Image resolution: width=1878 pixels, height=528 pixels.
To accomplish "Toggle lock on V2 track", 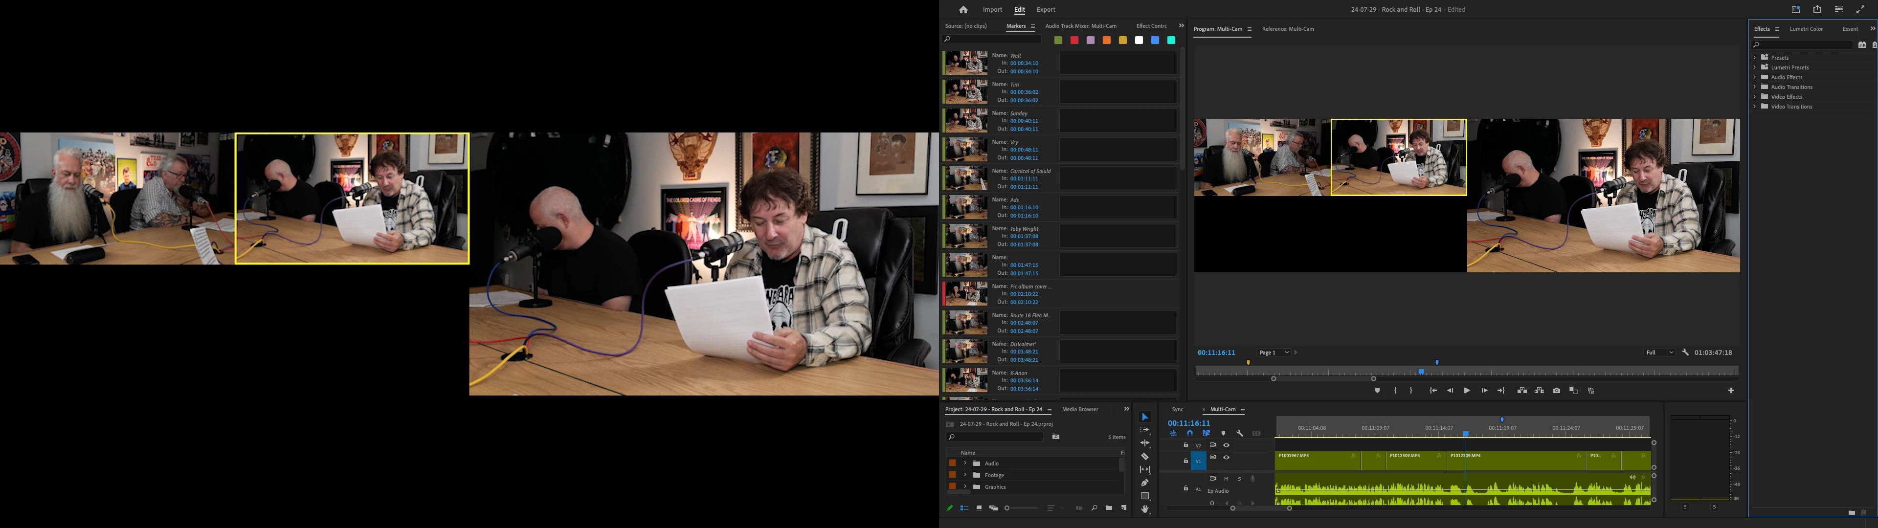I will (x=1186, y=445).
